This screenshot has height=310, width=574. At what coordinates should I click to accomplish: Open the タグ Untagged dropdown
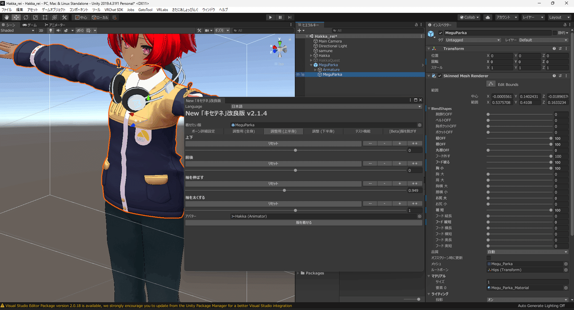click(473, 40)
